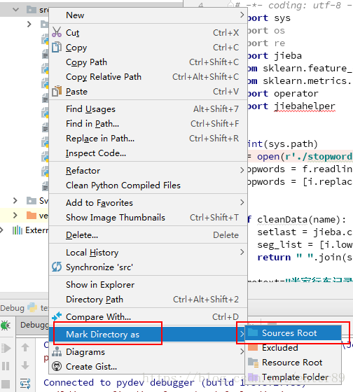Click the Copy pages icon
The width and height of the screenshot is (353, 392).
[x=57, y=48]
